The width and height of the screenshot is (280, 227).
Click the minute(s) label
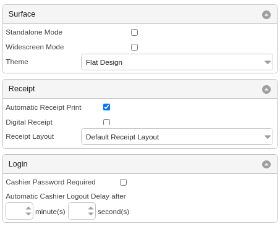point(50,212)
